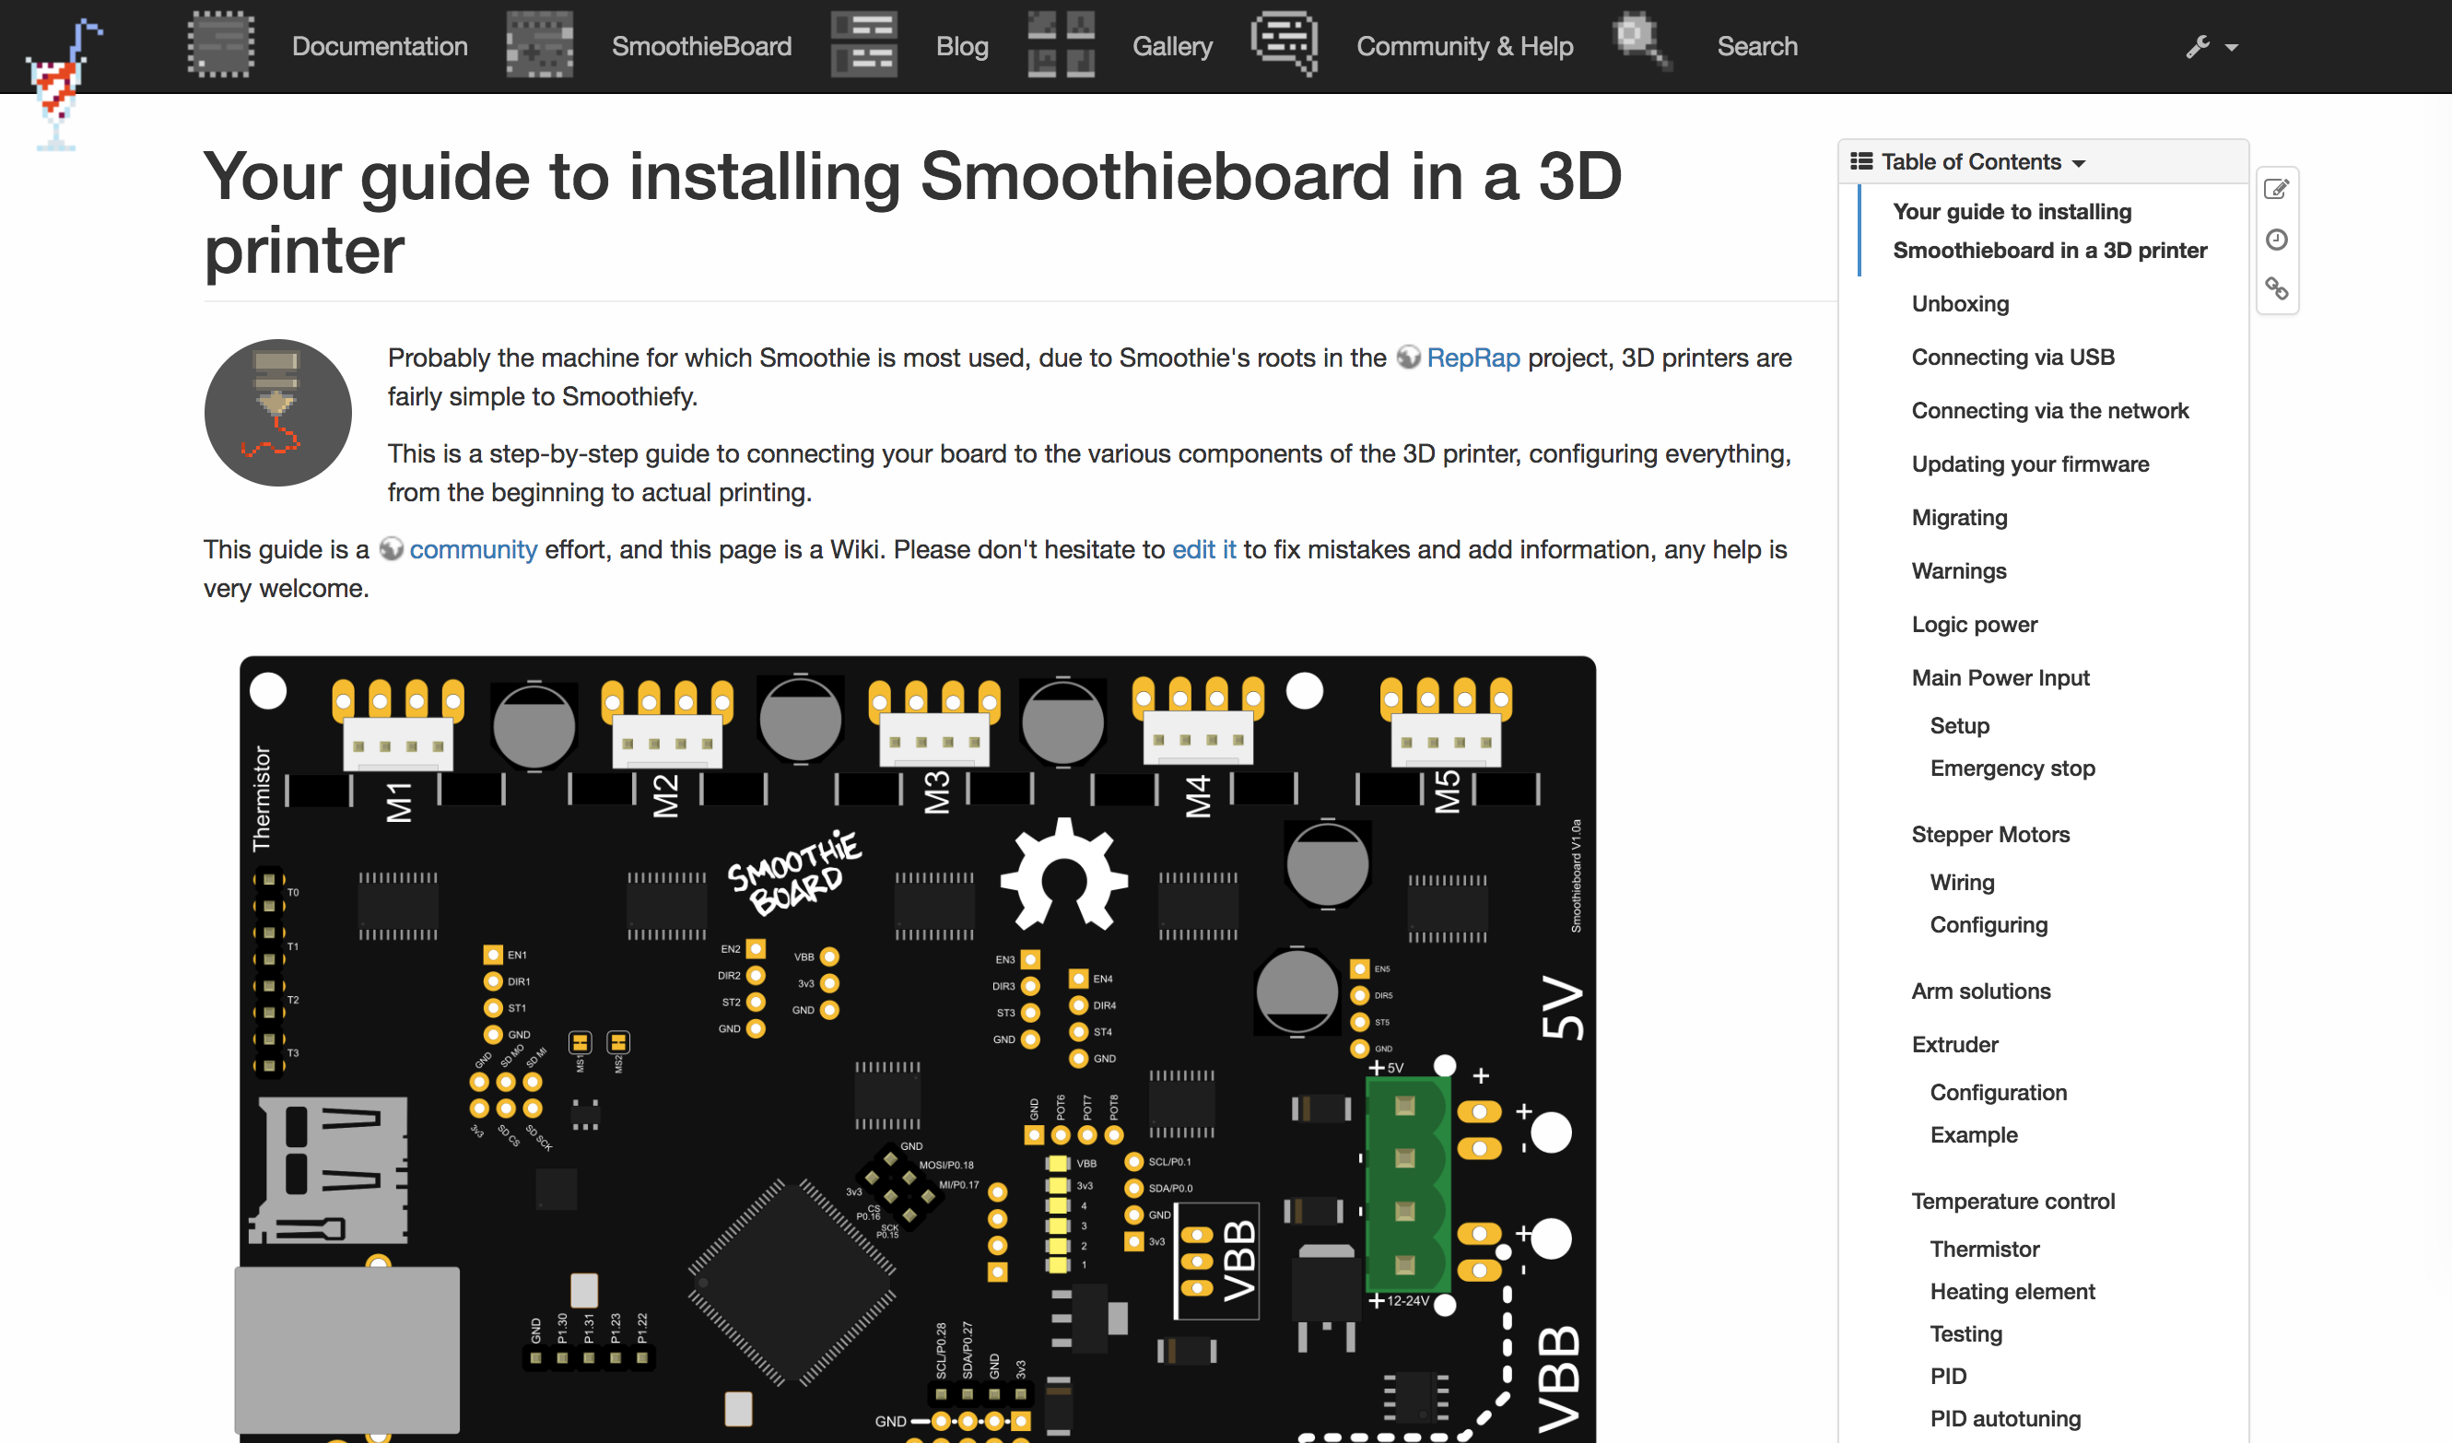Open the Community & Help menu

[x=1464, y=47]
